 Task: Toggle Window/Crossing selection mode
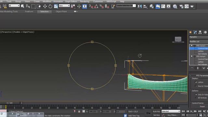(39, 6)
